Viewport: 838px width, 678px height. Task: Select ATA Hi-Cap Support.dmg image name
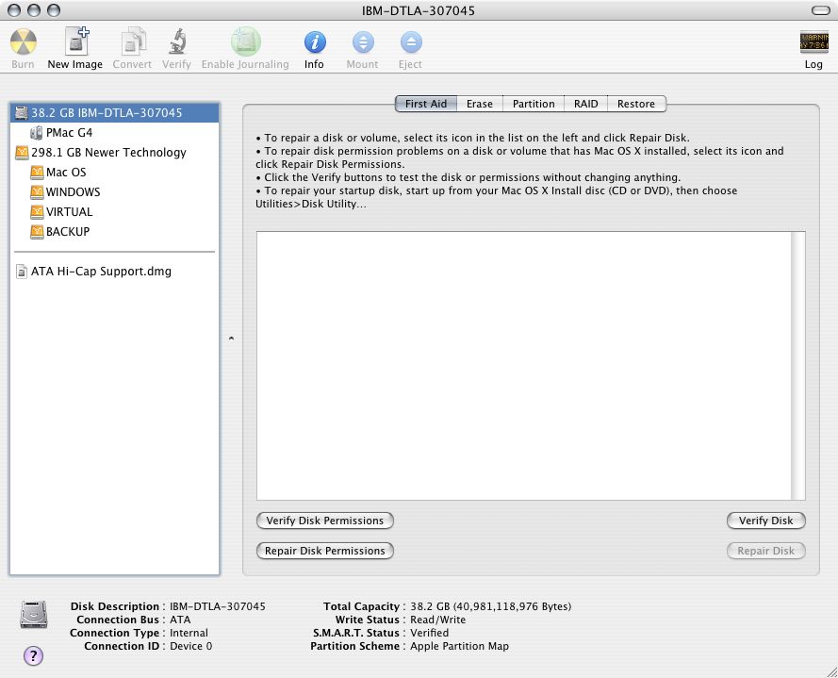[x=101, y=272]
